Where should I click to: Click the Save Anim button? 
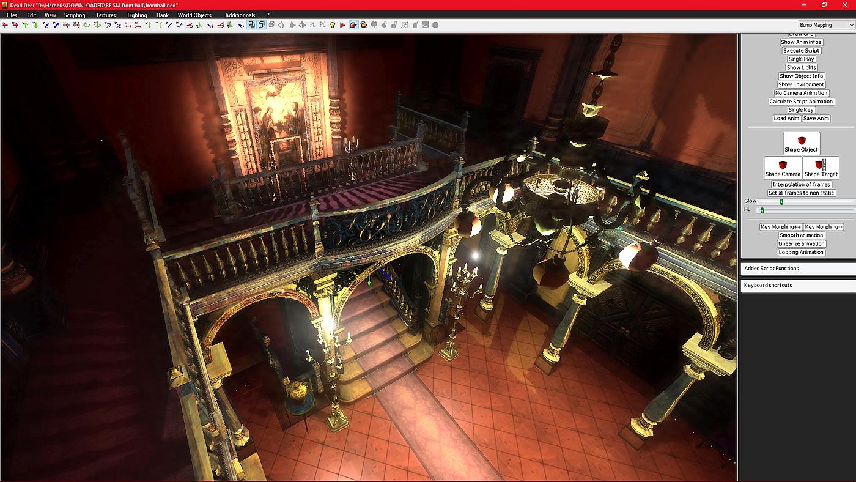point(816,119)
